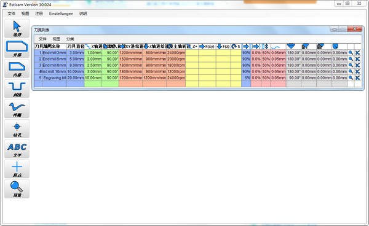Image resolution: width=369 pixels, height=226 pixels.
Task: Select spindle cell '18000rpm'
Action: click(176, 65)
